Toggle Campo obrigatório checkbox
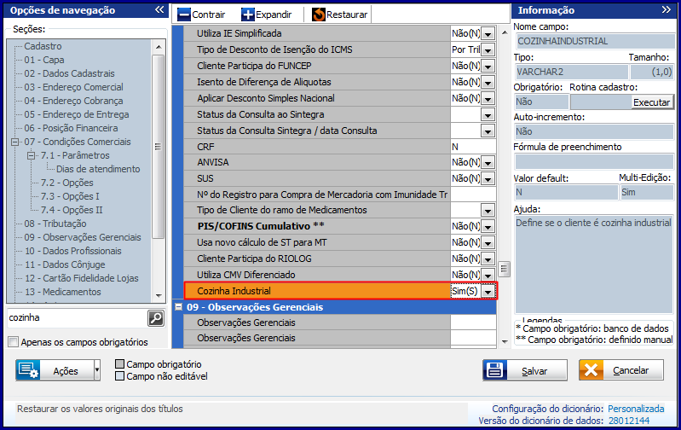The height and width of the screenshot is (430, 681). 120,364
